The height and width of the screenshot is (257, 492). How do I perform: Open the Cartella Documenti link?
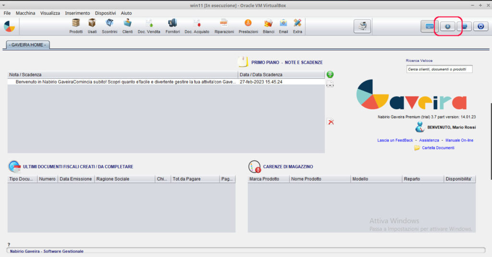click(x=438, y=148)
